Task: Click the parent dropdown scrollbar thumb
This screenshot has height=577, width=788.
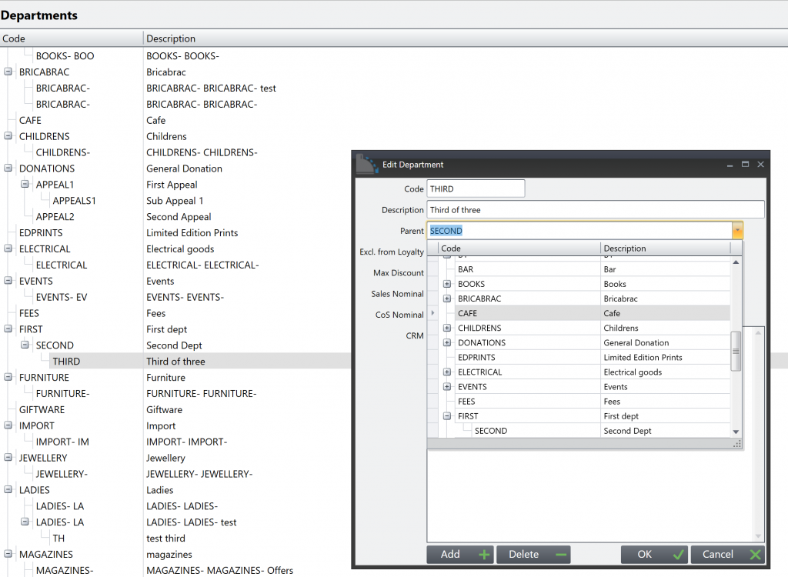Action: 736,351
